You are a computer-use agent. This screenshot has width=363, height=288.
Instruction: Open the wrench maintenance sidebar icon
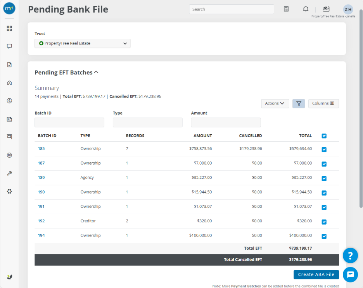[x=9, y=173]
